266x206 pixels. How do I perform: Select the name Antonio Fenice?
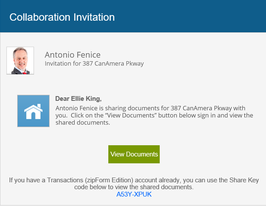72,55
